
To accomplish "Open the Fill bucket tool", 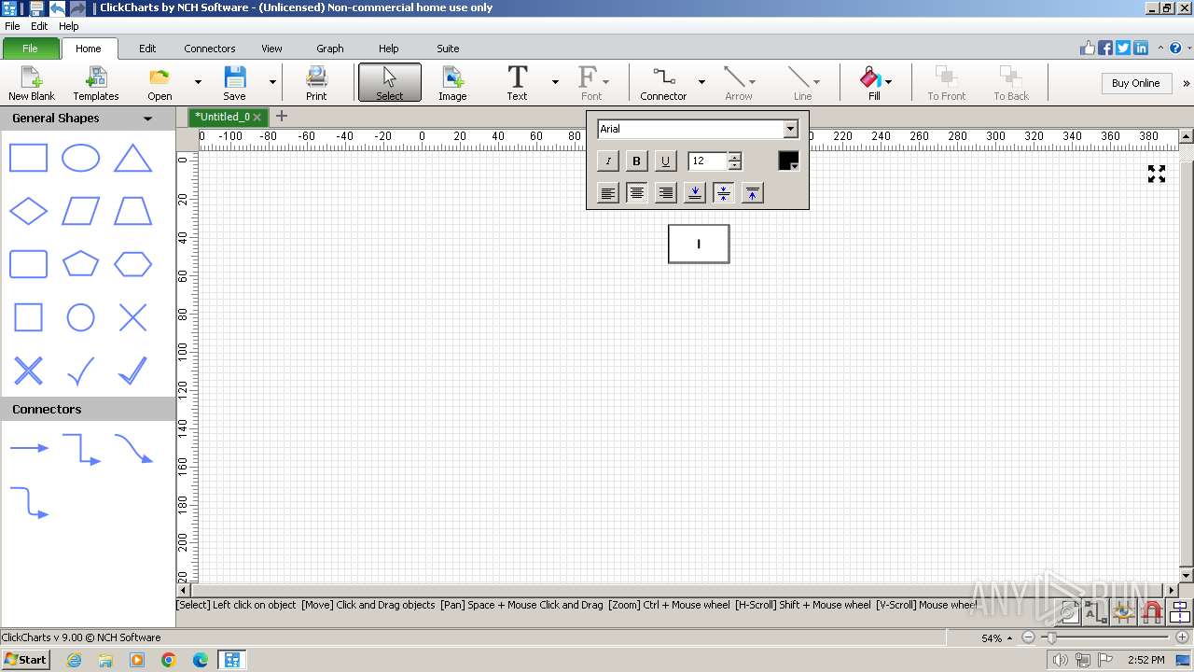I will (871, 83).
